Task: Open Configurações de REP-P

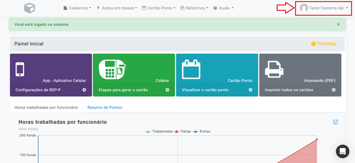Action: pos(38,90)
